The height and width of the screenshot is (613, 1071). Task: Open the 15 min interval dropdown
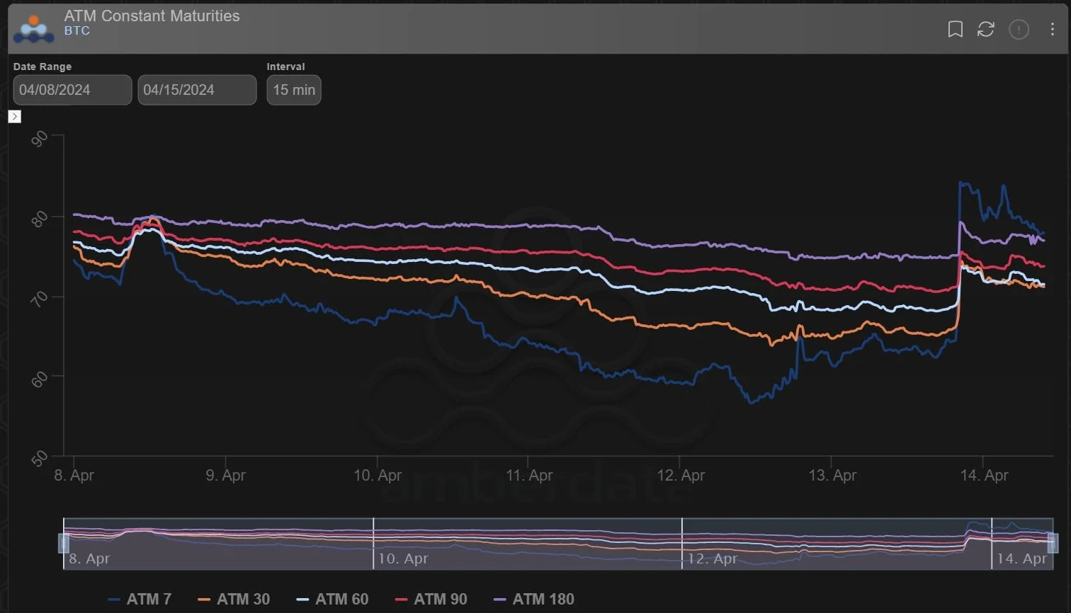pyautogui.click(x=294, y=90)
